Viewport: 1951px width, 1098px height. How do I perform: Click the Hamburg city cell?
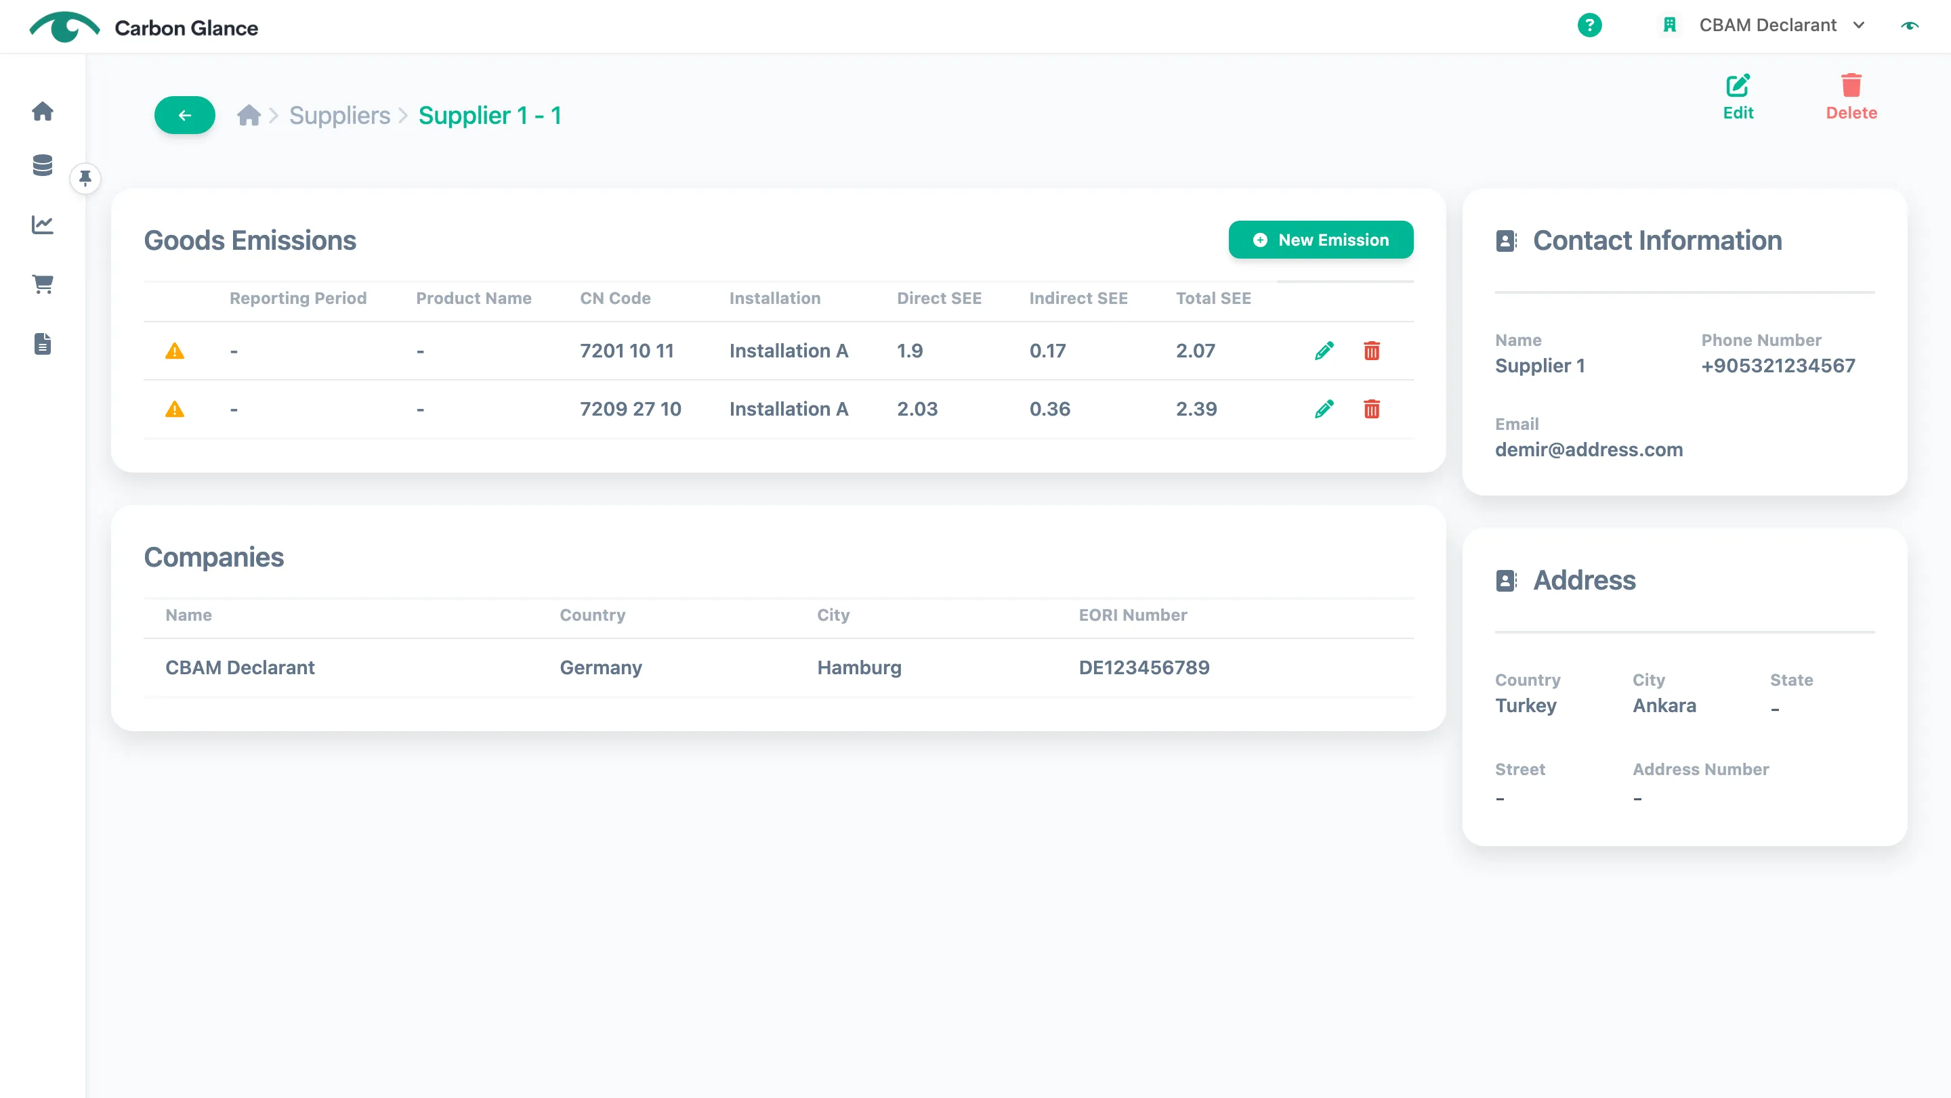click(859, 667)
